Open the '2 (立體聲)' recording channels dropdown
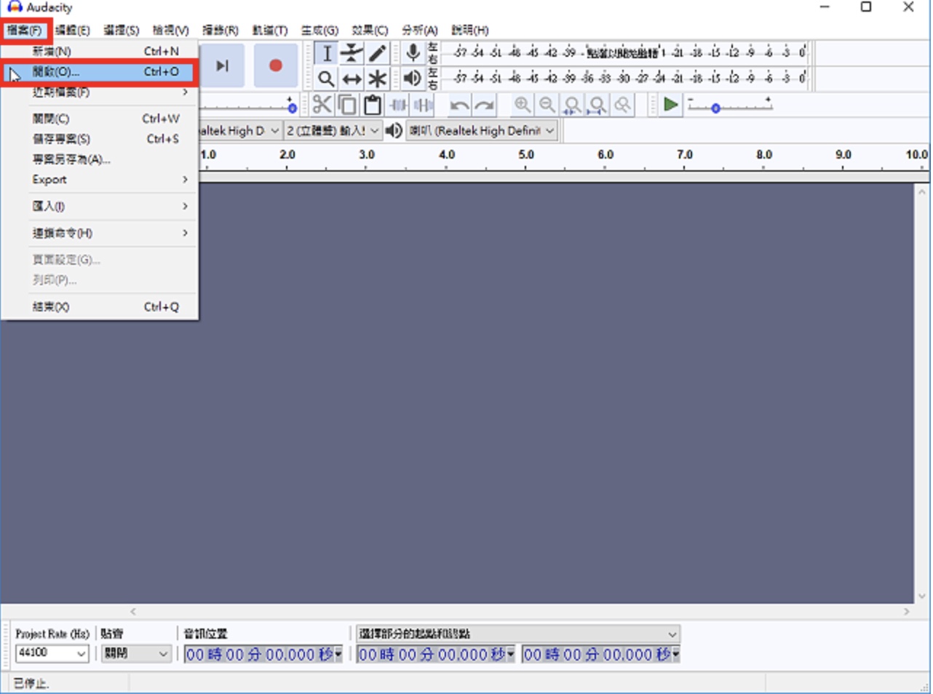The image size is (933, 694). (333, 131)
